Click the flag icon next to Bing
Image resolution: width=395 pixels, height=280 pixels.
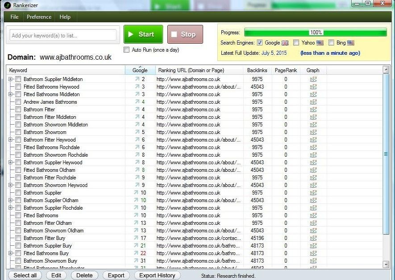351,43
